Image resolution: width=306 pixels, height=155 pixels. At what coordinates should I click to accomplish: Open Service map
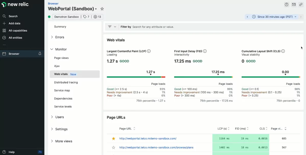pyautogui.click(x=62, y=90)
